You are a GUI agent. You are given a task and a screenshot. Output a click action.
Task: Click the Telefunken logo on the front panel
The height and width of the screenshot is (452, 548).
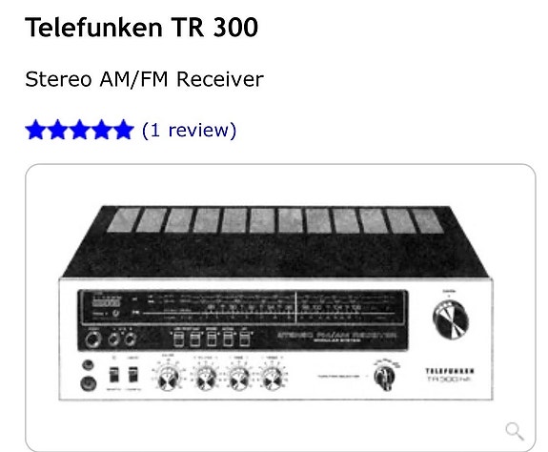pyautogui.click(x=450, y=371)
